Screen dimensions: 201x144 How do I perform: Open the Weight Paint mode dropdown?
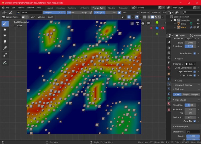tap(11, 17)
